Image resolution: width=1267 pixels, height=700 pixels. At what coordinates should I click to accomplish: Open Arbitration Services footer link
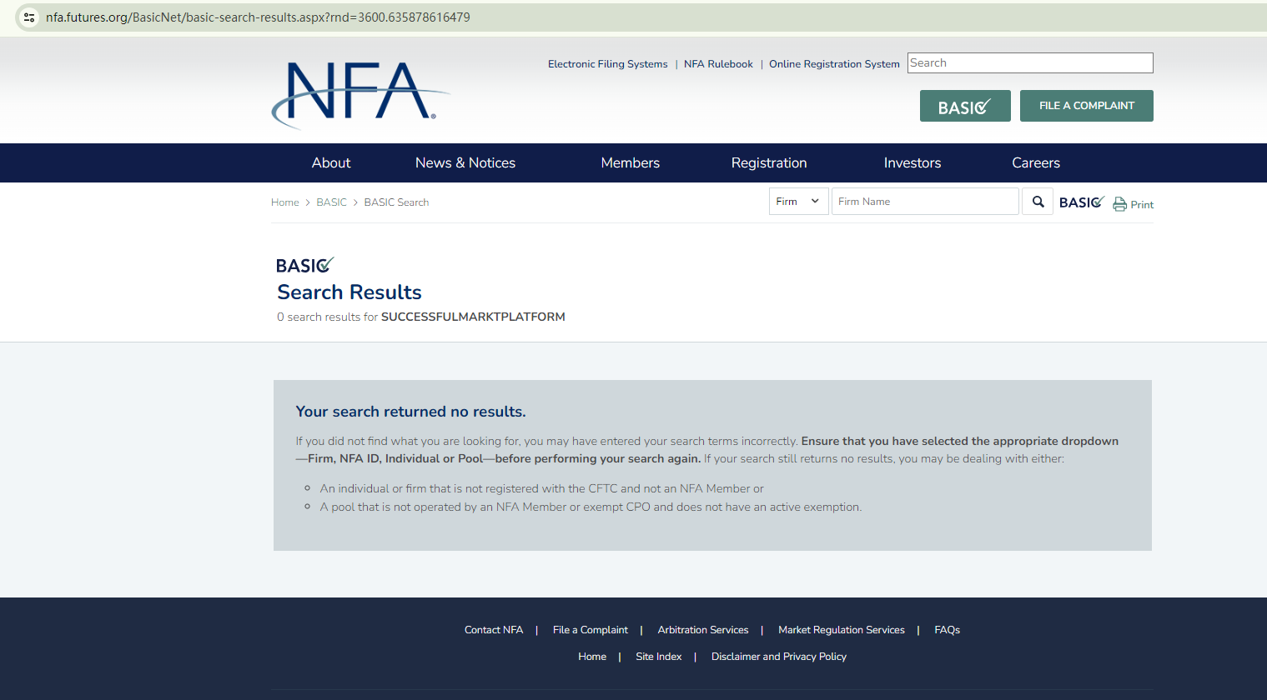click(703, 630)
